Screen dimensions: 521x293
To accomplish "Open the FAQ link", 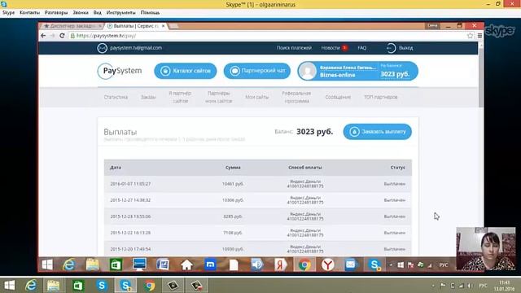I will (x=361, y=48).
